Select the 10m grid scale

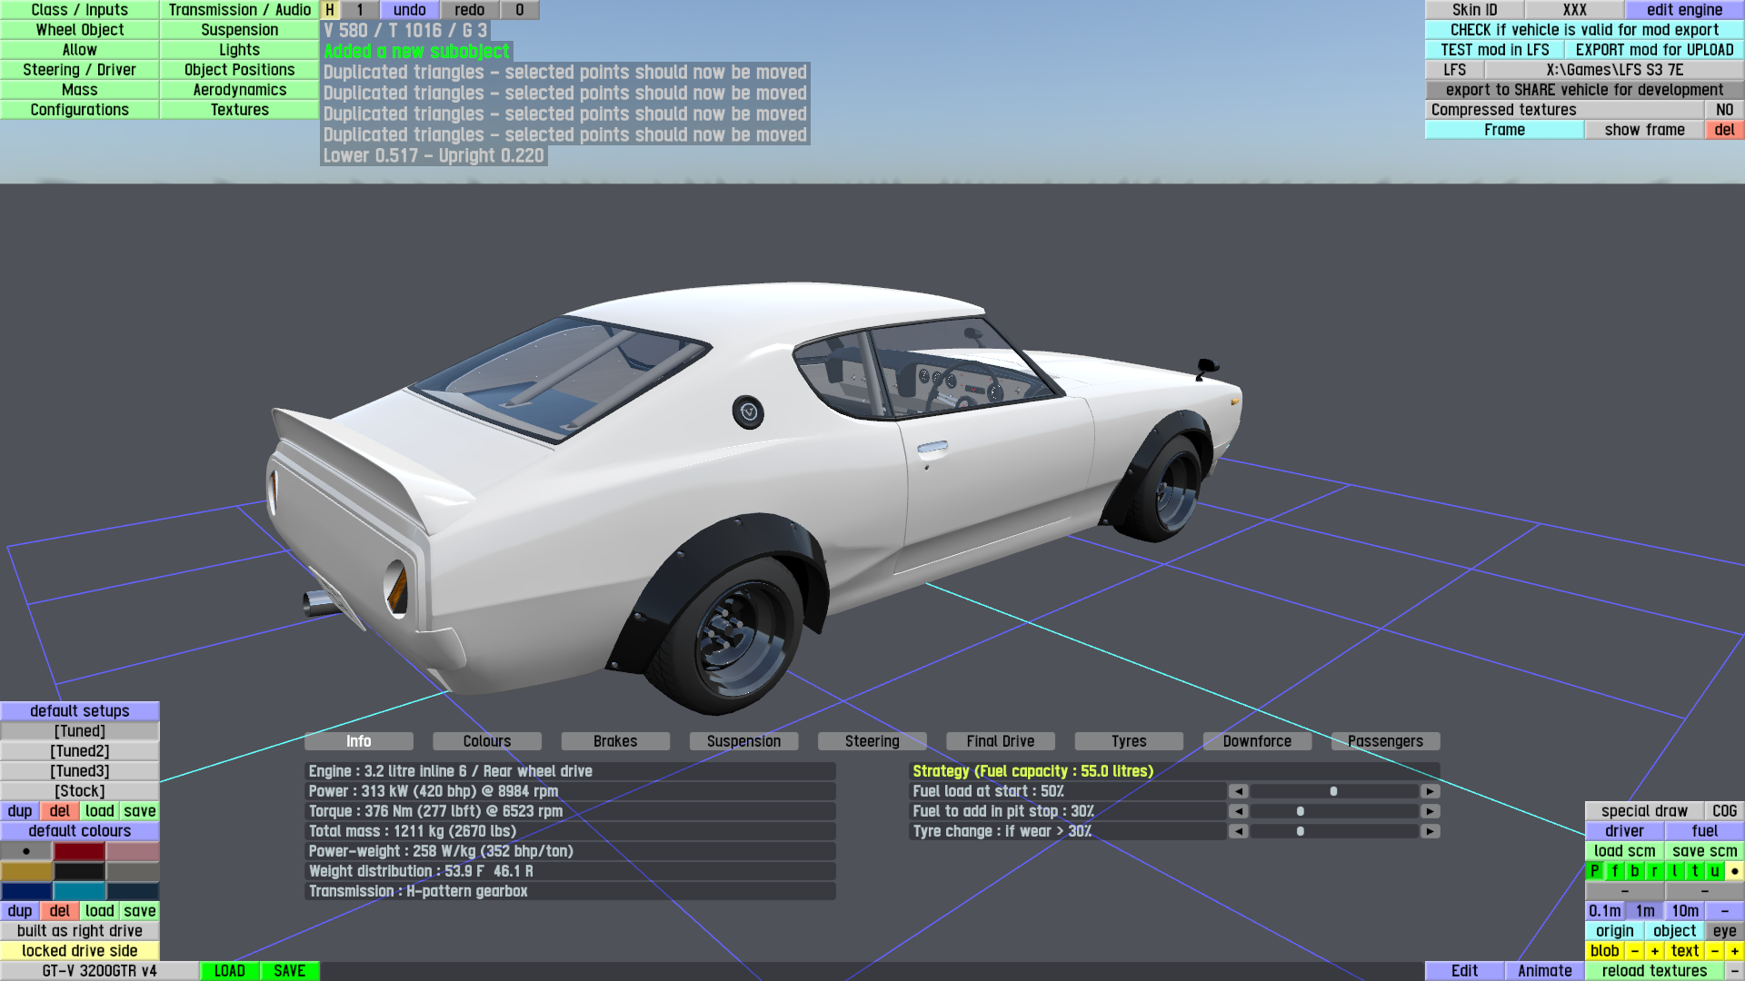1684,911
